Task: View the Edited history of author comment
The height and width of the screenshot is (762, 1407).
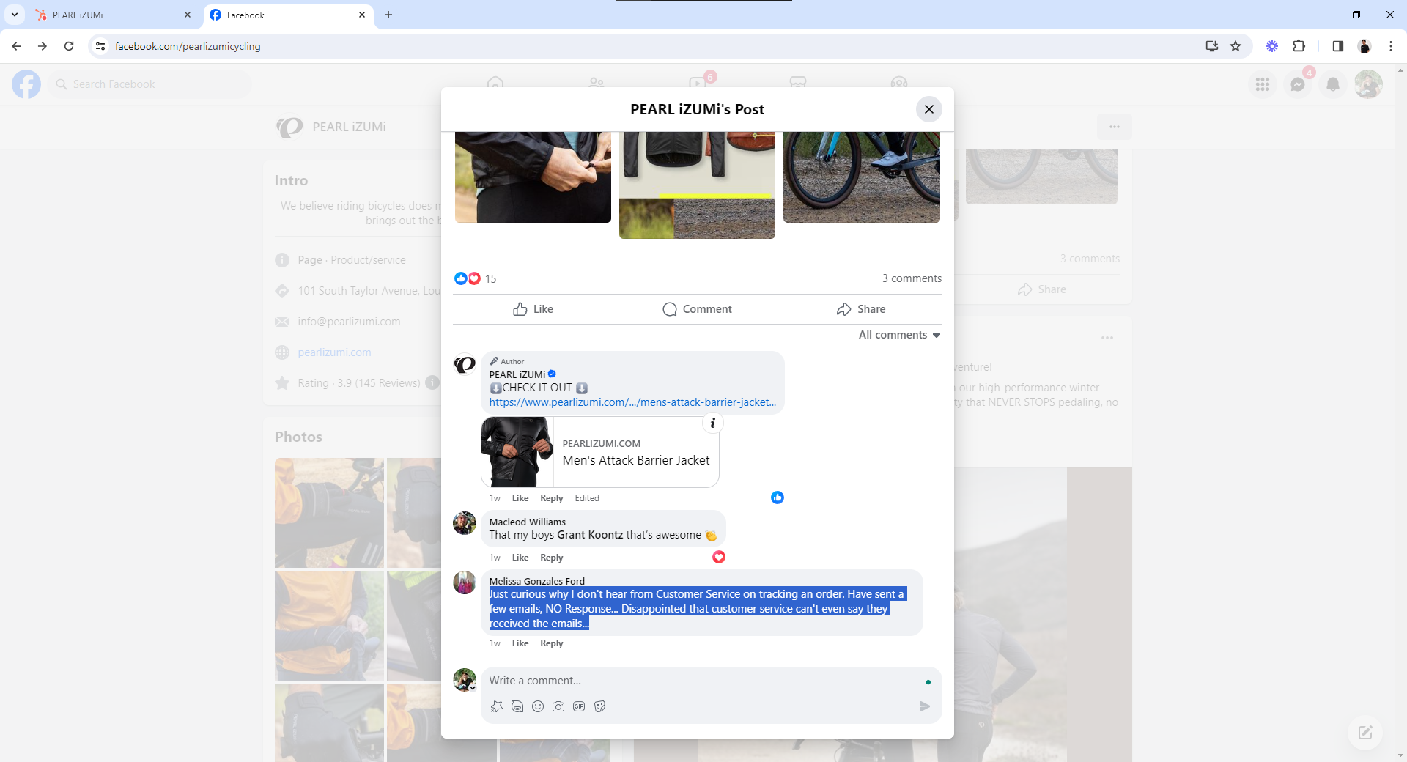Action: (x=587, y=498)
